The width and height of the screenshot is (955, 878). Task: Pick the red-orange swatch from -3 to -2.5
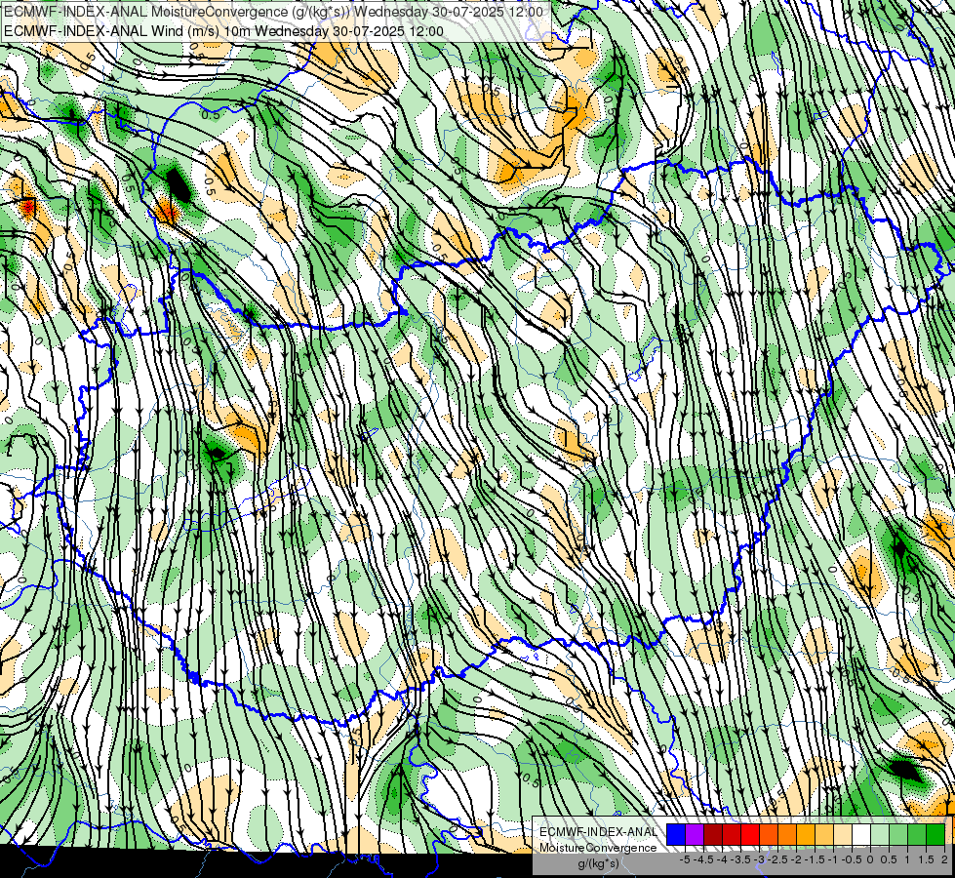point(769,835)
